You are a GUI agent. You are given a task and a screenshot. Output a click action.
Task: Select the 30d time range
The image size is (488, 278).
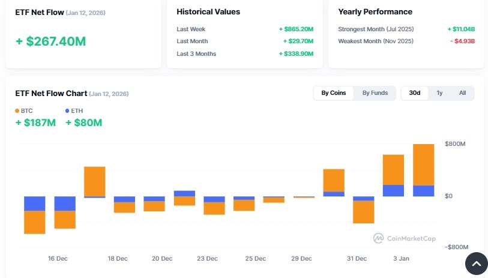point(414,93)
